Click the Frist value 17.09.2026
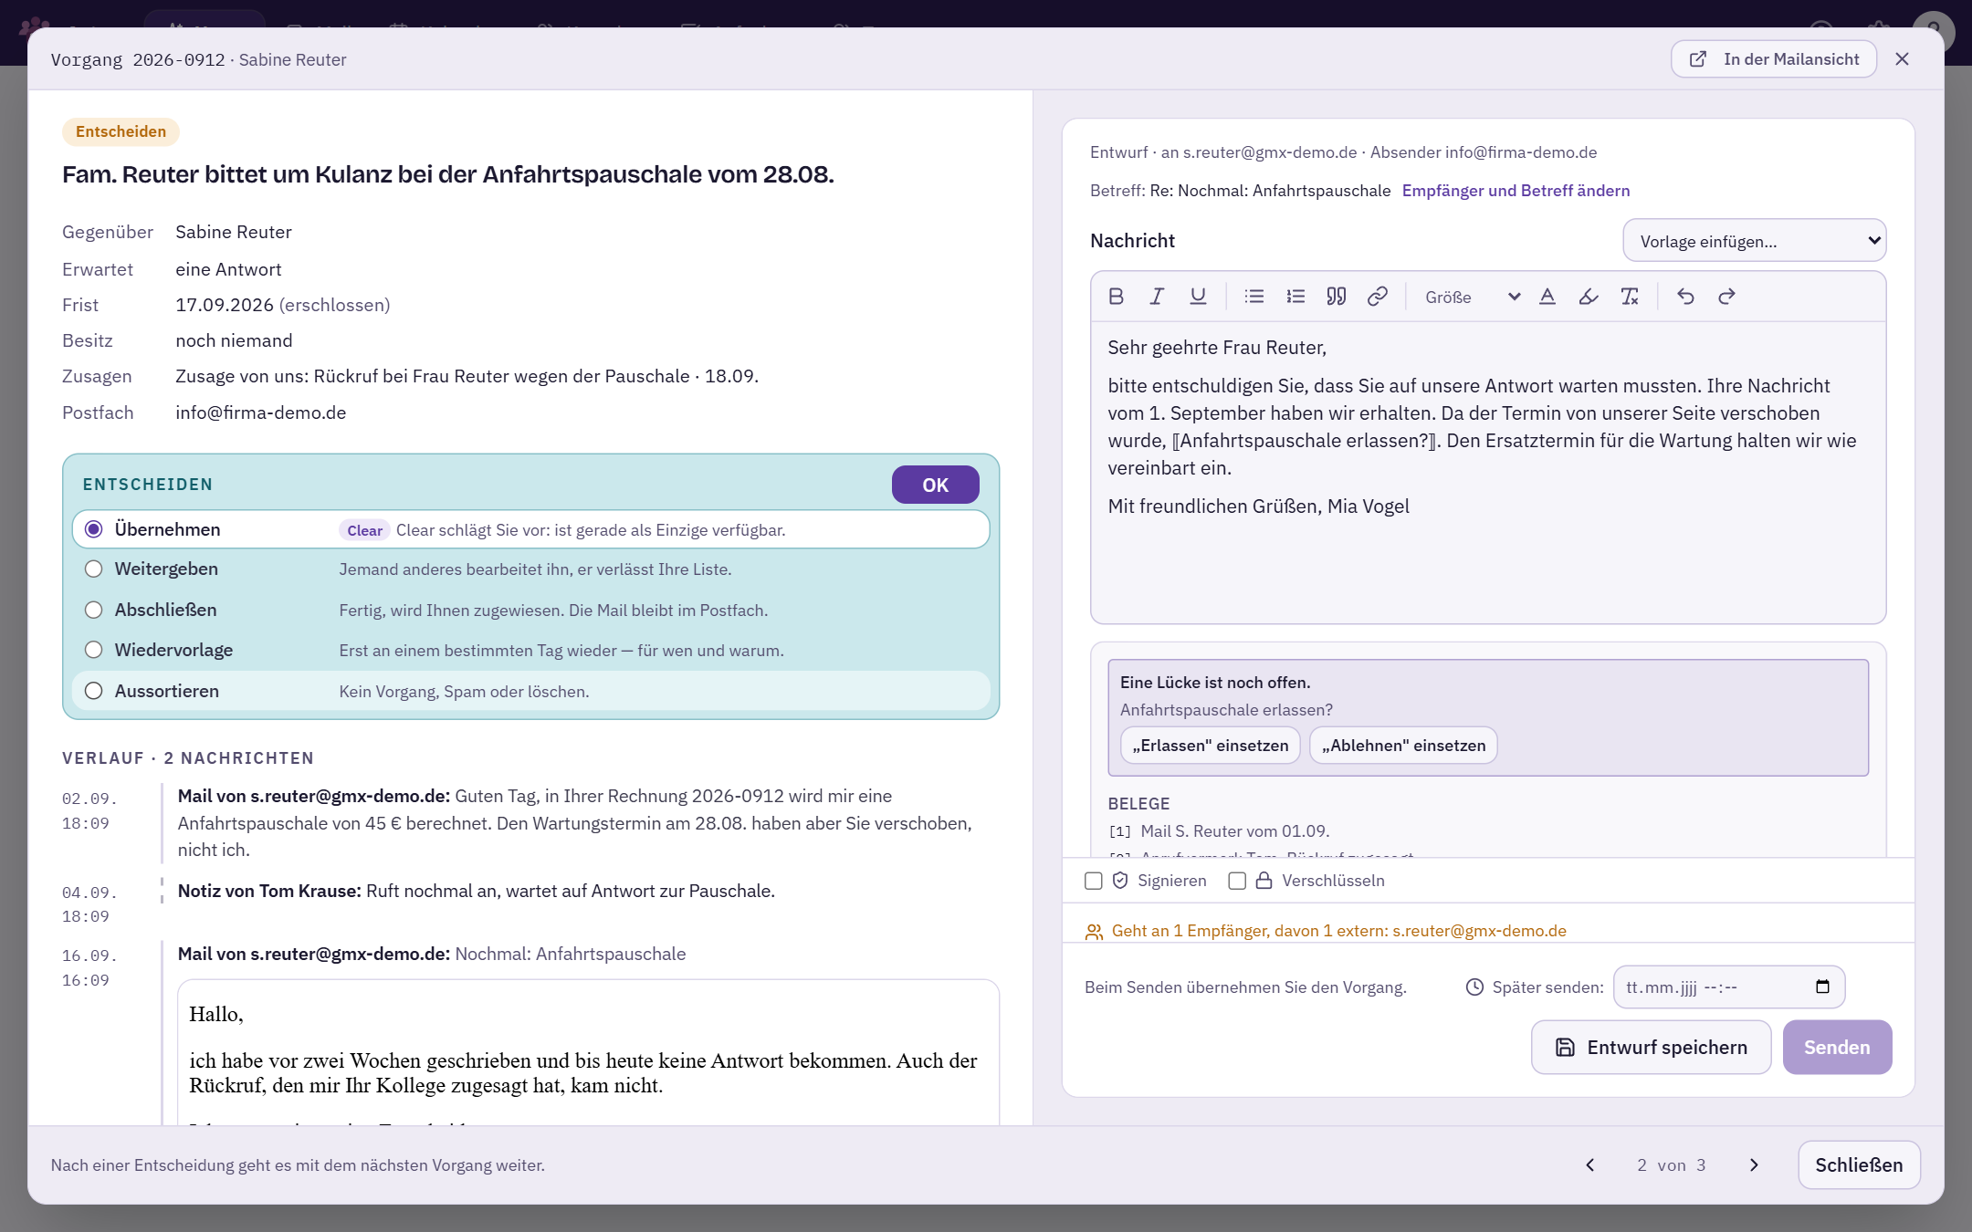Image resolution: width=1972 pixels, height=1232 pixels. coord(225,305)
